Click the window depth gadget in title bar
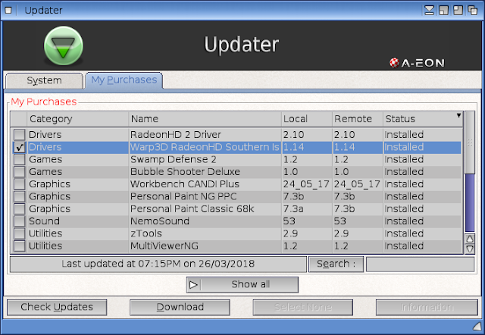This screenshot has width=485, height=335. [472, 10]
